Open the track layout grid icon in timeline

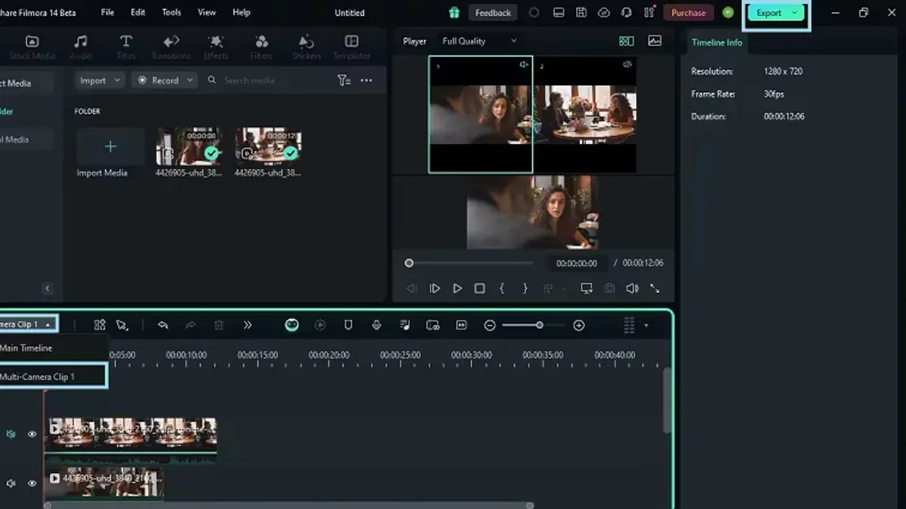point(99,325)
